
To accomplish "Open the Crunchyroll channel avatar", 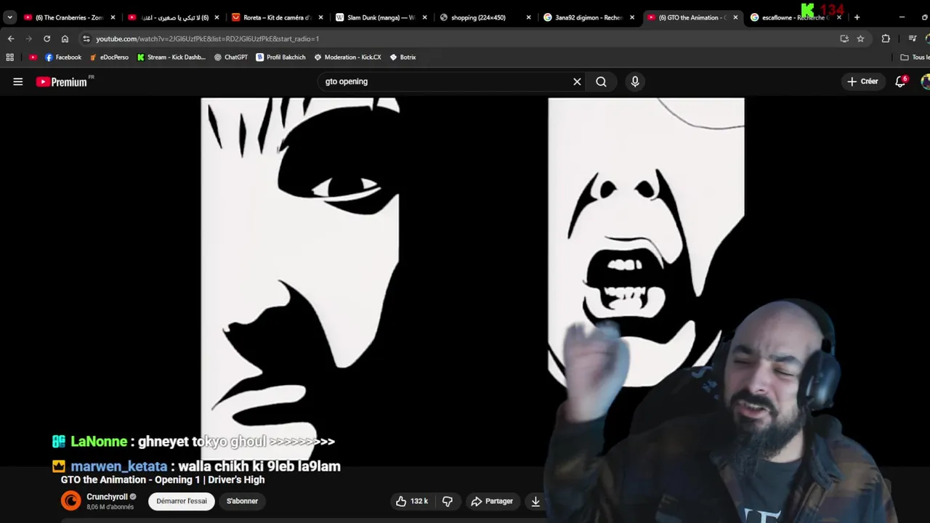I will click(70, 500).
